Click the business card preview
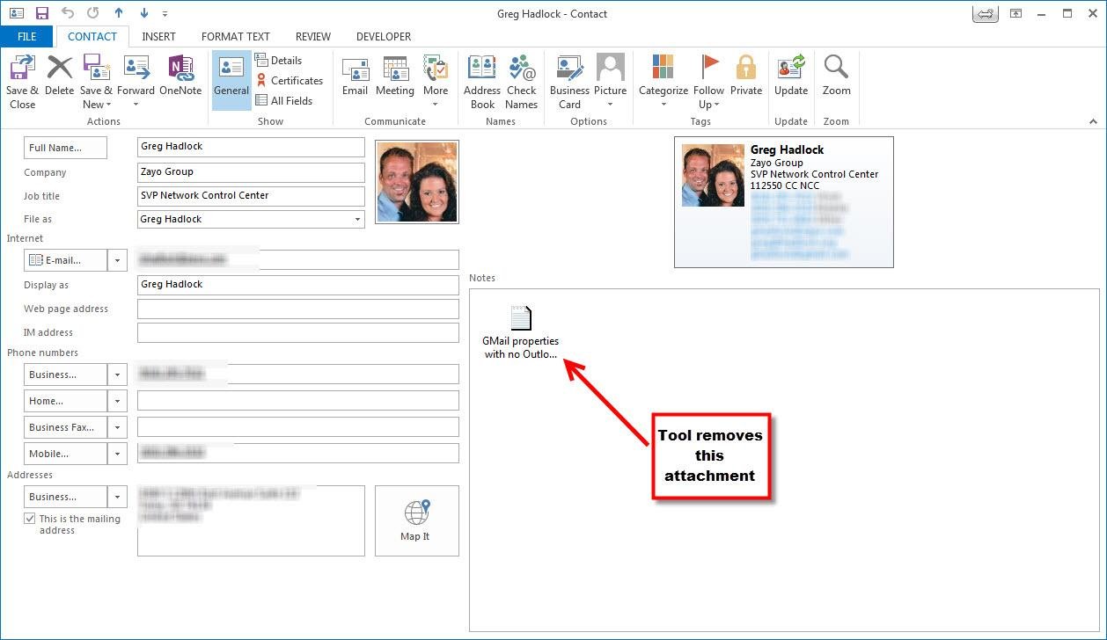This screenshot has width=1107, height=640. [784, 202]
